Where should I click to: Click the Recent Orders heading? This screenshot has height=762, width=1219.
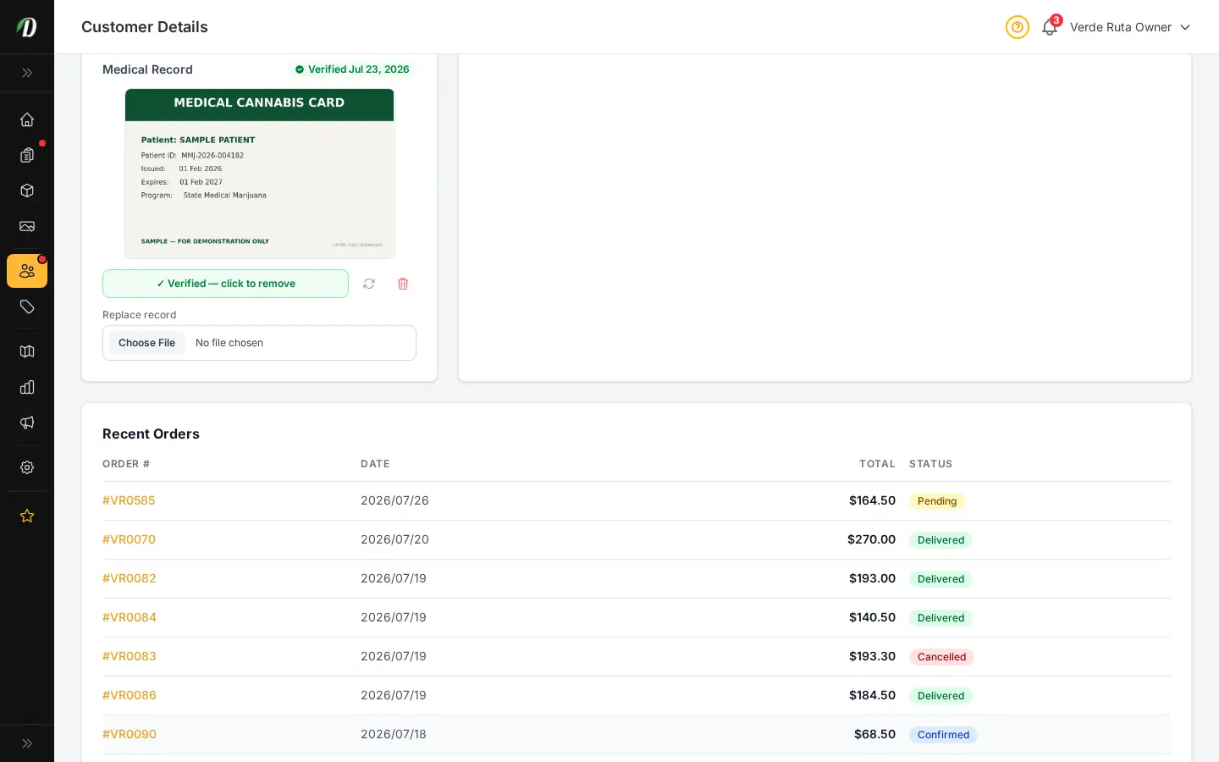(151, 433)
